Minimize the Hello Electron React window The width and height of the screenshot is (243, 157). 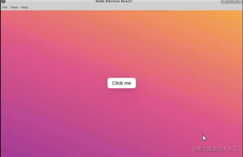point(230,1)
